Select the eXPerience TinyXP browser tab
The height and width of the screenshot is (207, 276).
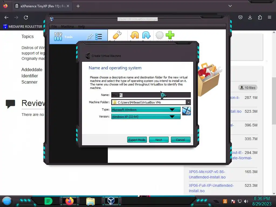(x=42, y=6)
